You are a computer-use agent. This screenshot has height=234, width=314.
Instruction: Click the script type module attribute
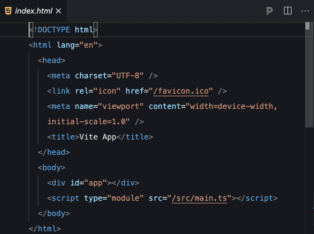[x=114, y=198]
